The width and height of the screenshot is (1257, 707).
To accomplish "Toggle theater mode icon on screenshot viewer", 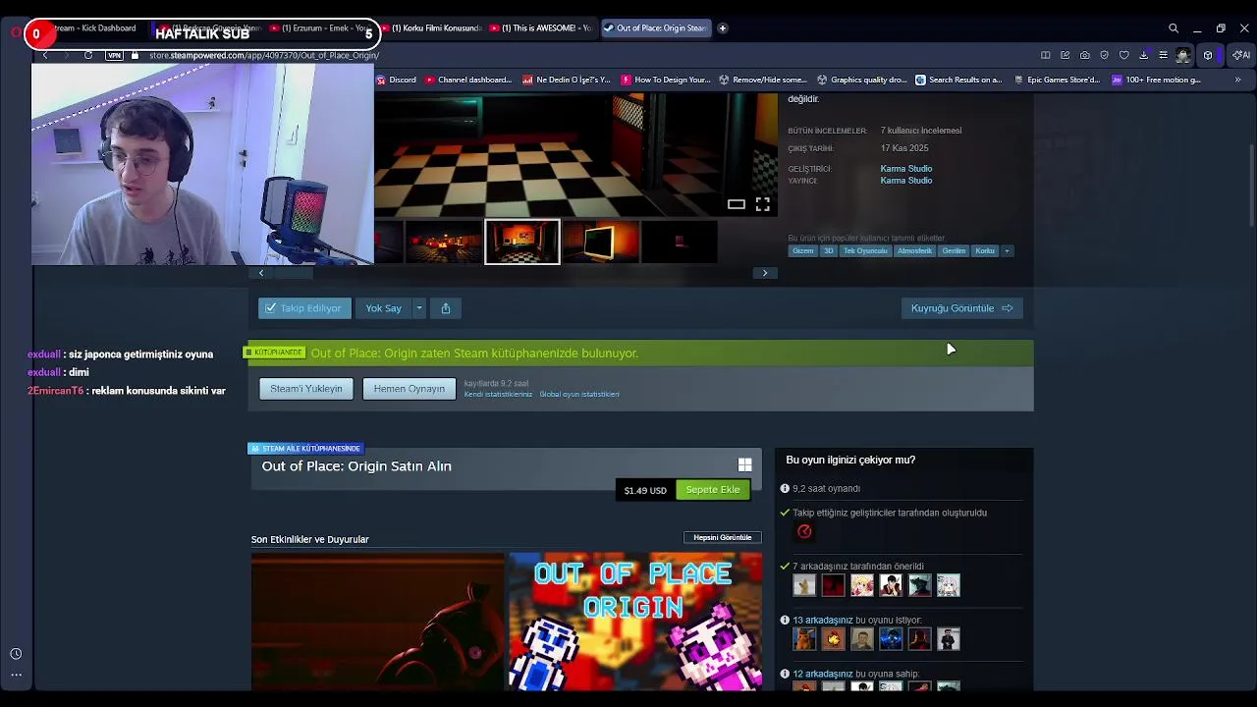I will [x=736, y=204].
